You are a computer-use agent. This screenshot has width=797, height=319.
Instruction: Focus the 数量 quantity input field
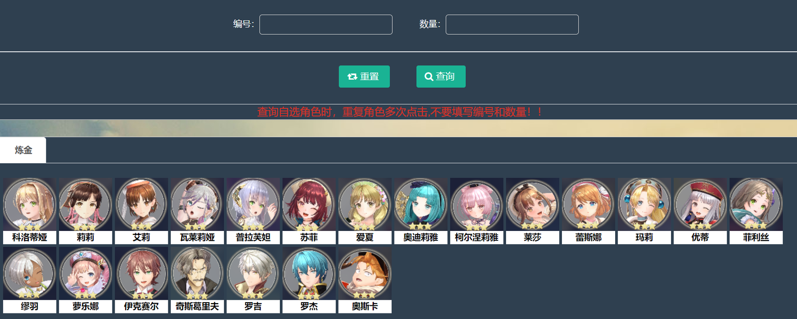click(512, 24)
